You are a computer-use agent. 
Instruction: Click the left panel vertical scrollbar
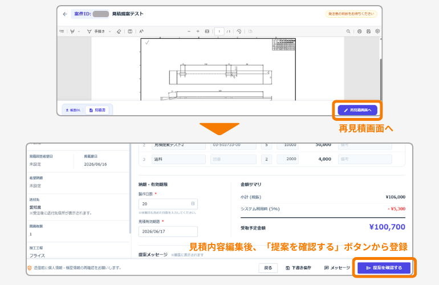(x=130, y=189)
